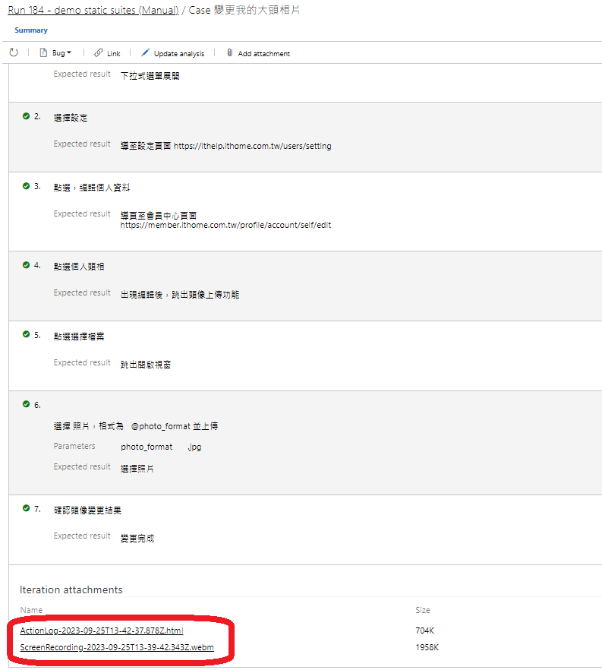The image size is (602, 670).
Task: Click the green passed icon on step 7
Action: (26, 508)
